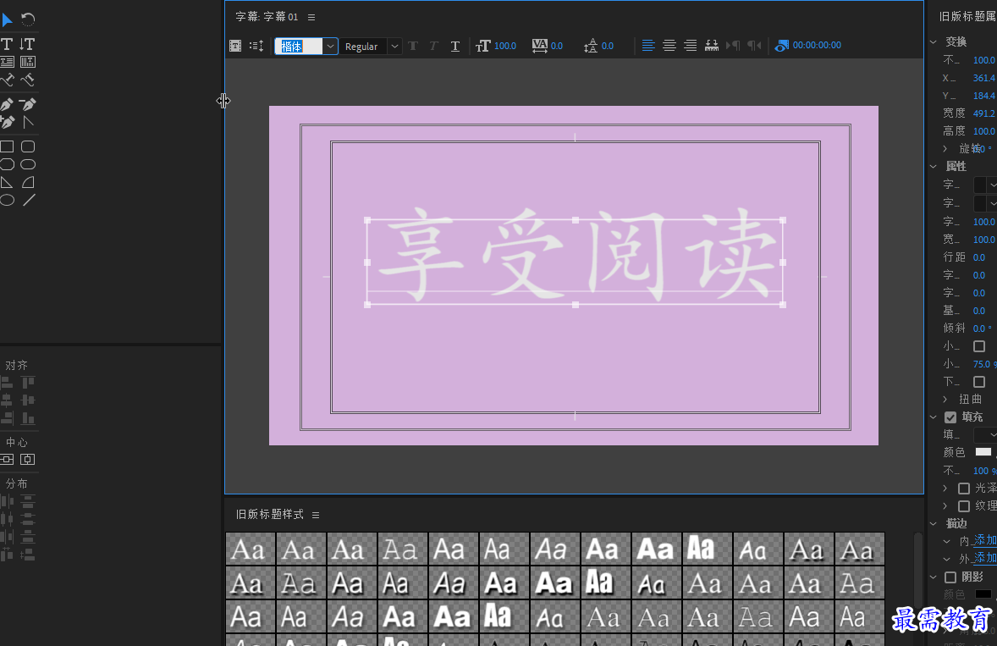Select the Selection arrow tool
Image resolution: width=997 pixels, height=646 pixels.
click(x=7, y=19)
